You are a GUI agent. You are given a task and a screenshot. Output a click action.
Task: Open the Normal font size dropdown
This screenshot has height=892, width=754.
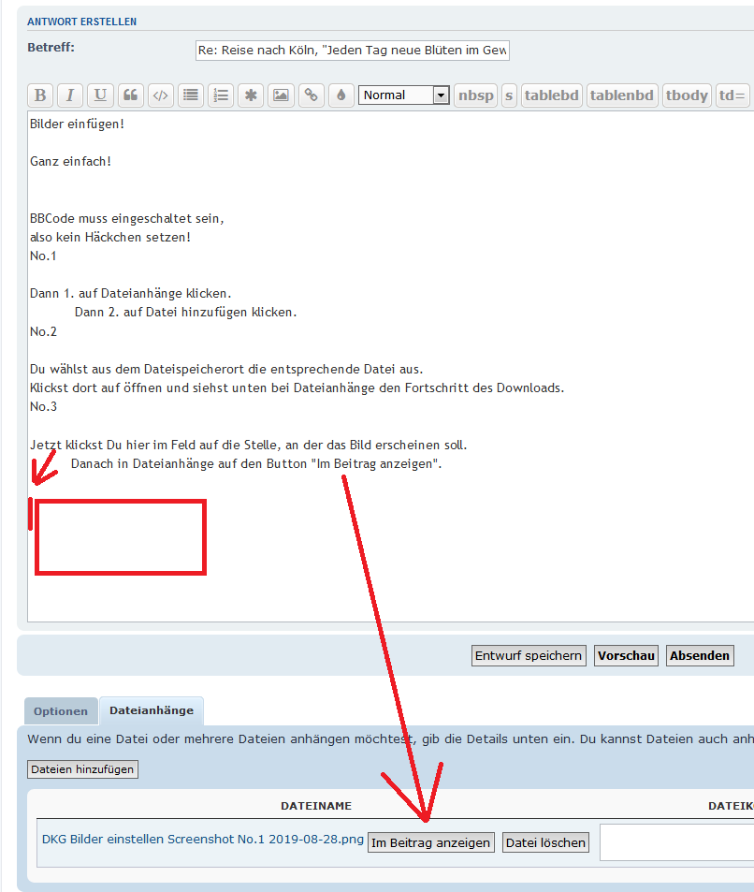pyautogui.click(x=404, y=95)
